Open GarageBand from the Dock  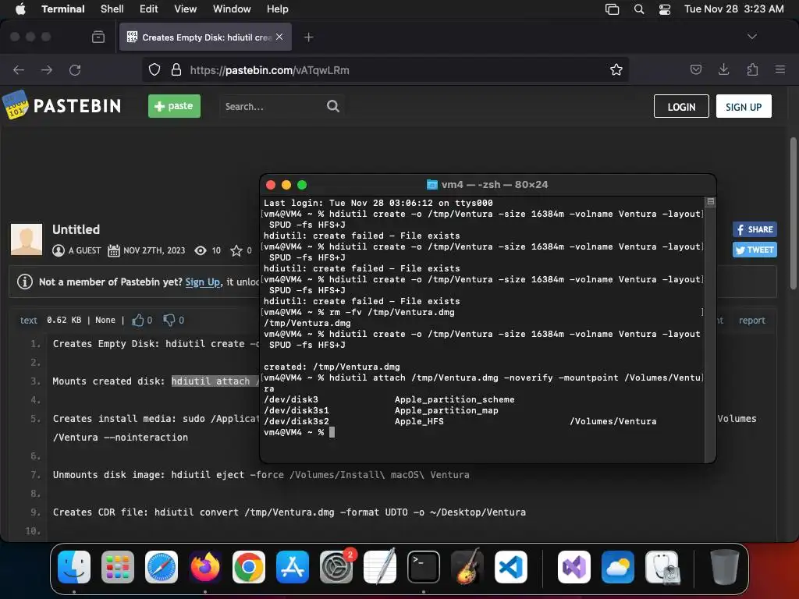(467, 566)
